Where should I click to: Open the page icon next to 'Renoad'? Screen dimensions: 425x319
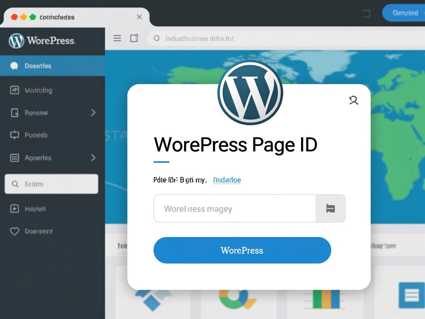coord(14,113)
